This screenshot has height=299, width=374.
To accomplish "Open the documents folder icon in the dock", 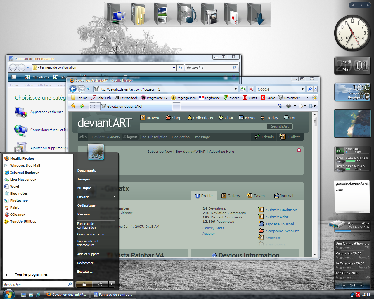I will pyautogui.click(x=138, y=14).
